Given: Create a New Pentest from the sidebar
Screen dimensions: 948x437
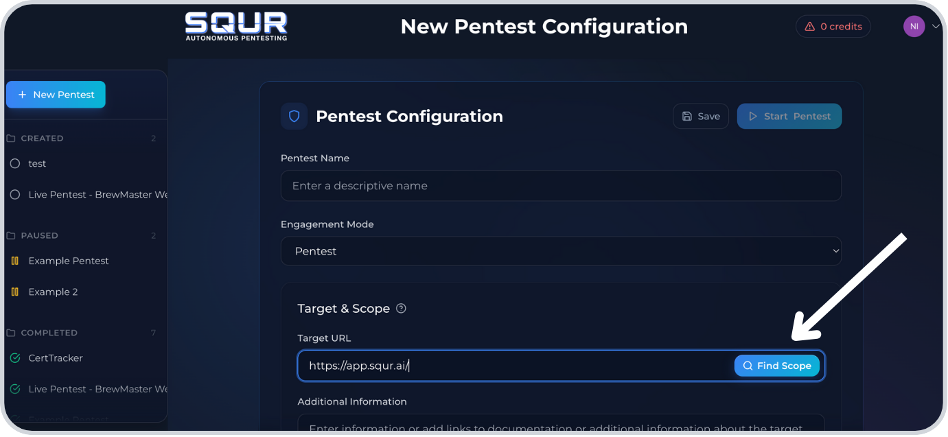Looking at the screenshot, I should (56, 95).
